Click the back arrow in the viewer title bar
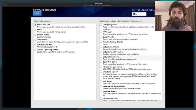 coord(5,4)
